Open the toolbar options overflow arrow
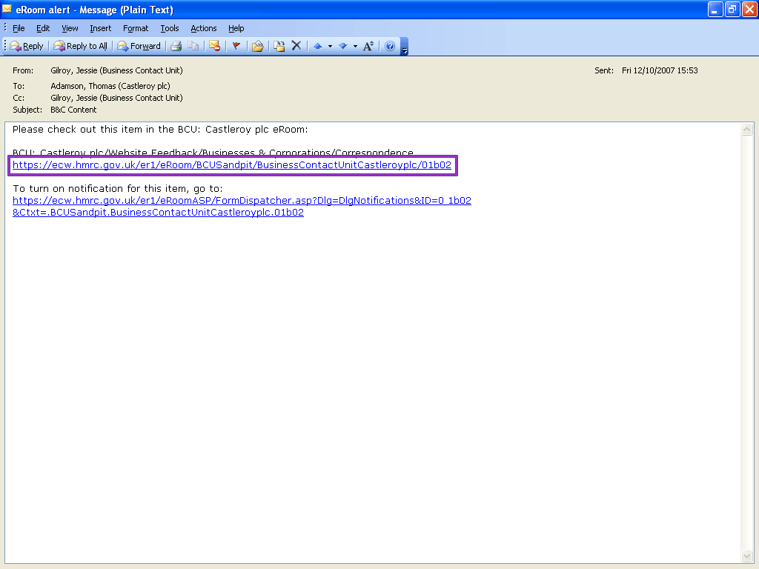759x569 pixels. [x=405, y=47]
